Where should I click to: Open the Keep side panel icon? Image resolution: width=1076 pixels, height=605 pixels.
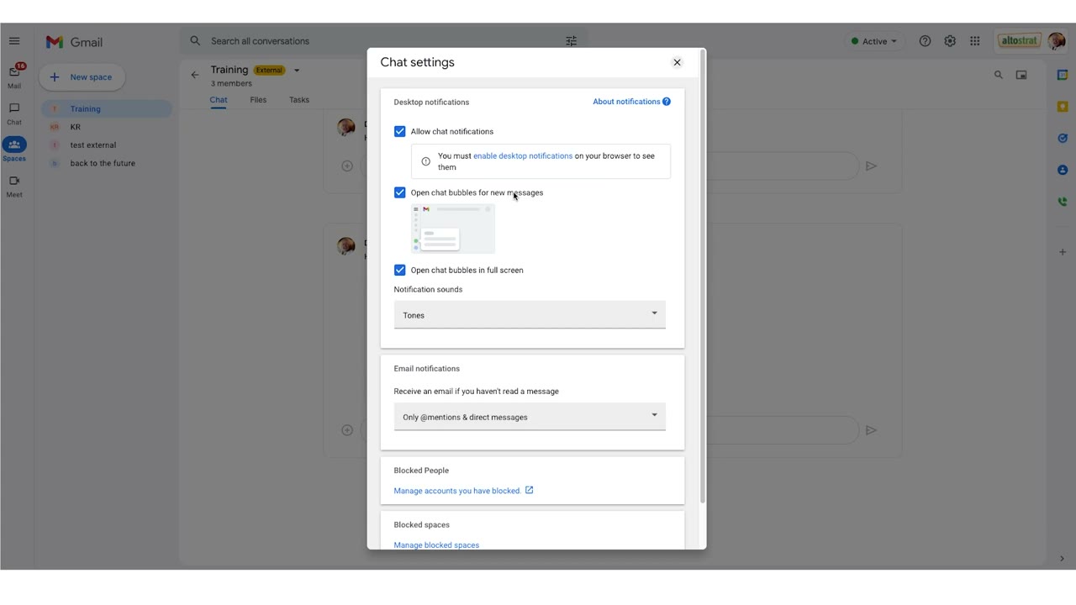coord(1063,107)
